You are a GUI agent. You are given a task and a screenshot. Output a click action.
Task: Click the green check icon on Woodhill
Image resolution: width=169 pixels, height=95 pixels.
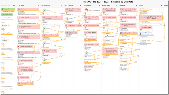pyautogui.click(x=2, y=9)
